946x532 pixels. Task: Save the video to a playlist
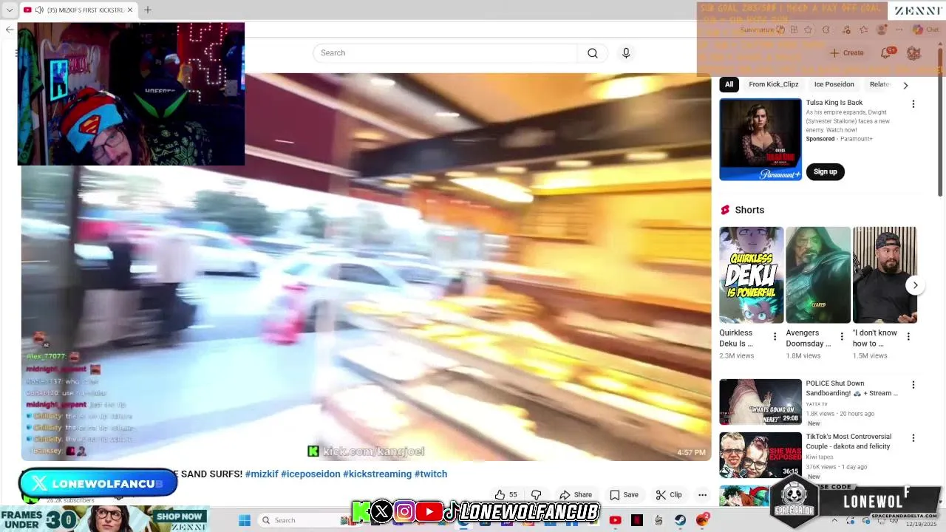pos(624,495)
